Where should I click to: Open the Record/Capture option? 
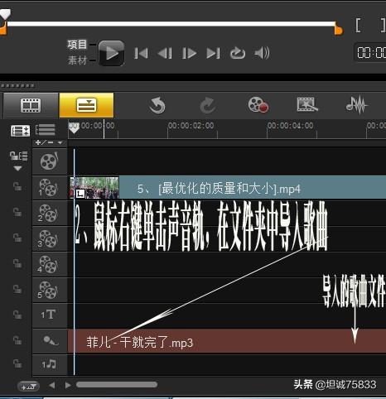258,105
